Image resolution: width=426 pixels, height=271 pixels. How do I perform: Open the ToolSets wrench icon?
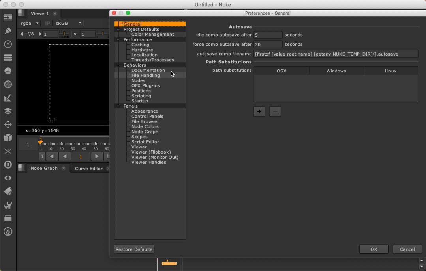(8, 205)
